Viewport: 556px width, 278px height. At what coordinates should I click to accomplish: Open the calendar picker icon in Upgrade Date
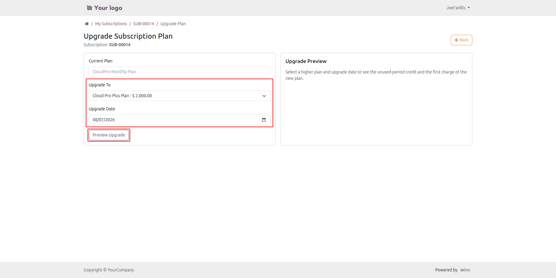264,120
